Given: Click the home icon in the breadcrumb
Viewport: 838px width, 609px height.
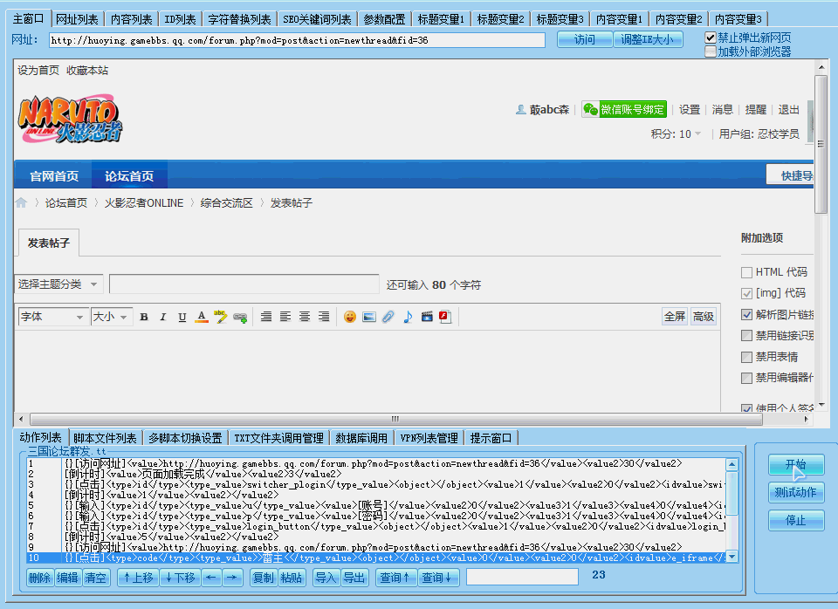Looking at the screenshot, I should click(x=21, y=202).
